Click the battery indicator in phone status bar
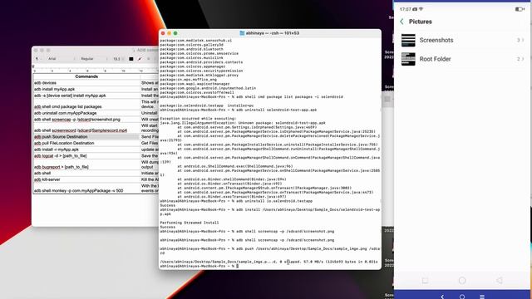532x299 pixels. pyautogui.click(x=520, y=9)
